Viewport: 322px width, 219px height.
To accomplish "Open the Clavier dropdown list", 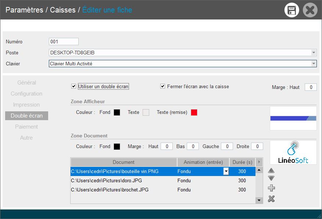I will click(x=314, y=64).
